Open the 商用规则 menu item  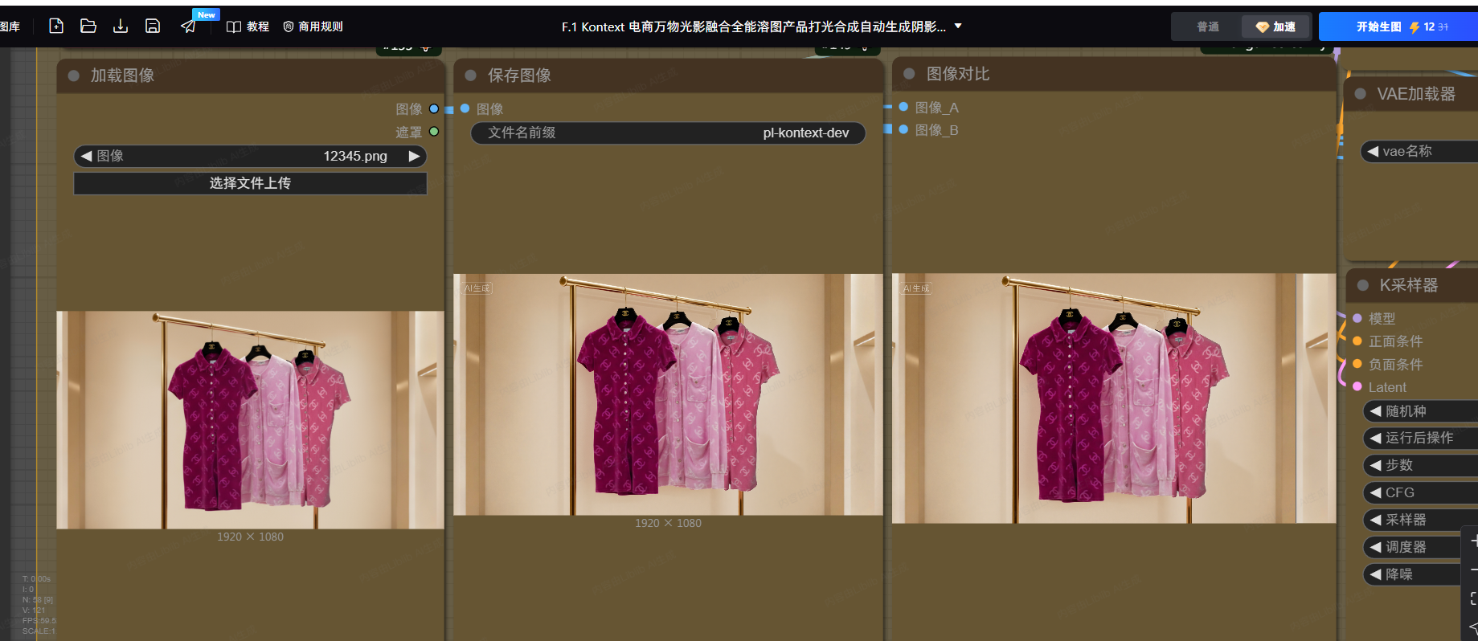click(313, 27)
